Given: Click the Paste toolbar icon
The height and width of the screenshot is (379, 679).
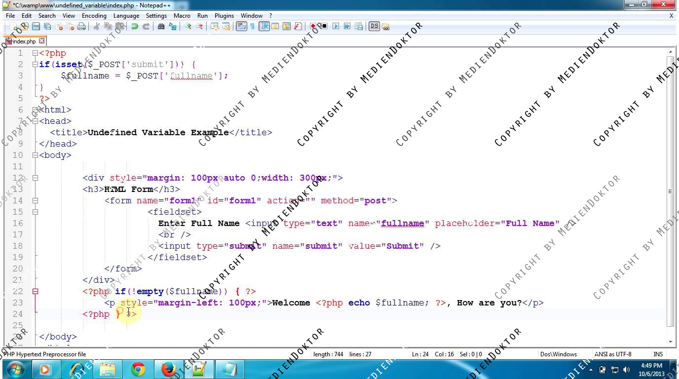Looking at the screenshot, I should coord(119,26).
